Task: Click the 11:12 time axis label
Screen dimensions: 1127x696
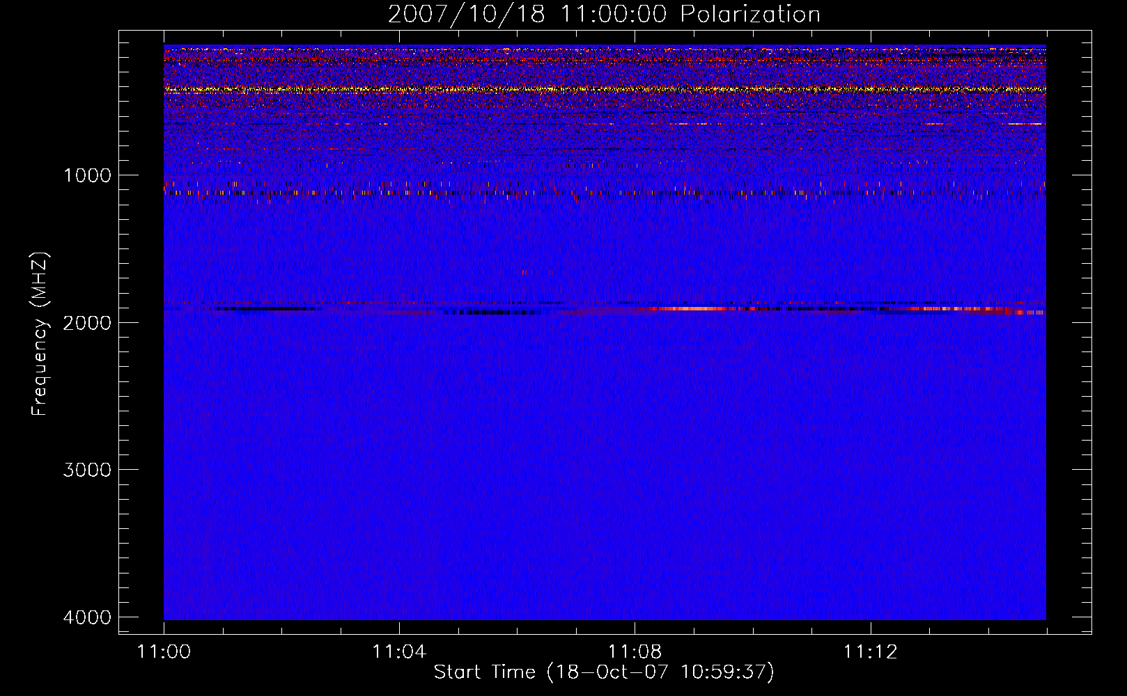Action: click(870, 652)
